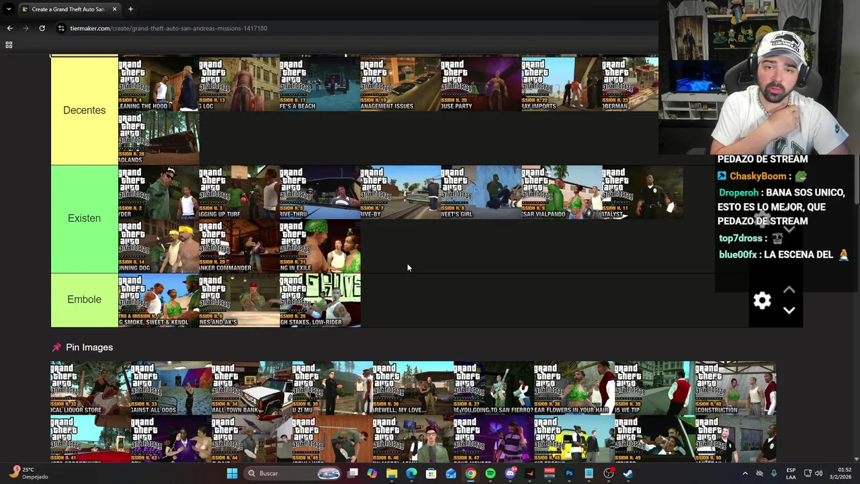
Task: Pick the Tagging Up Turf mission thumbnail
Action: [239, 192]
